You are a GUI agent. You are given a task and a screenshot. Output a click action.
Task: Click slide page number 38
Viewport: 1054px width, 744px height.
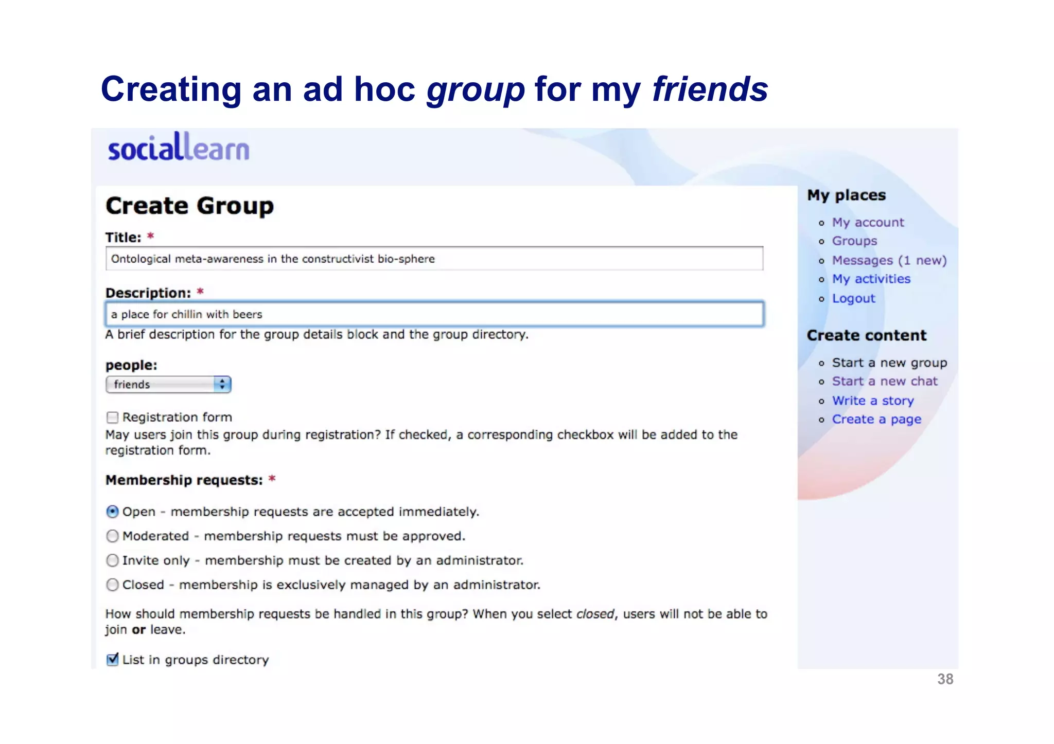pos(945,679)
